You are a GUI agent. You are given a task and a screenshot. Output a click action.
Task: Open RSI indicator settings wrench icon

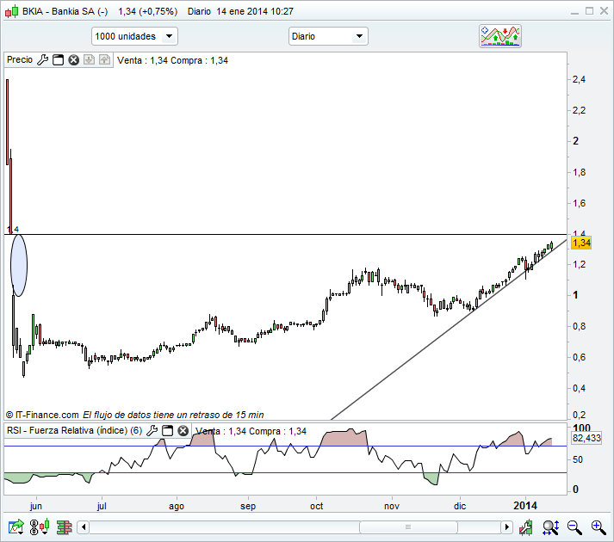152,431
